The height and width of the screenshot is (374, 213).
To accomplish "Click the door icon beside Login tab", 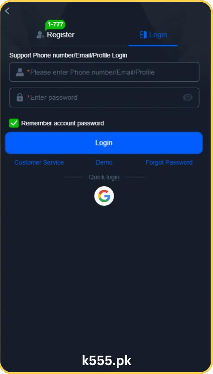I will 143,35.
